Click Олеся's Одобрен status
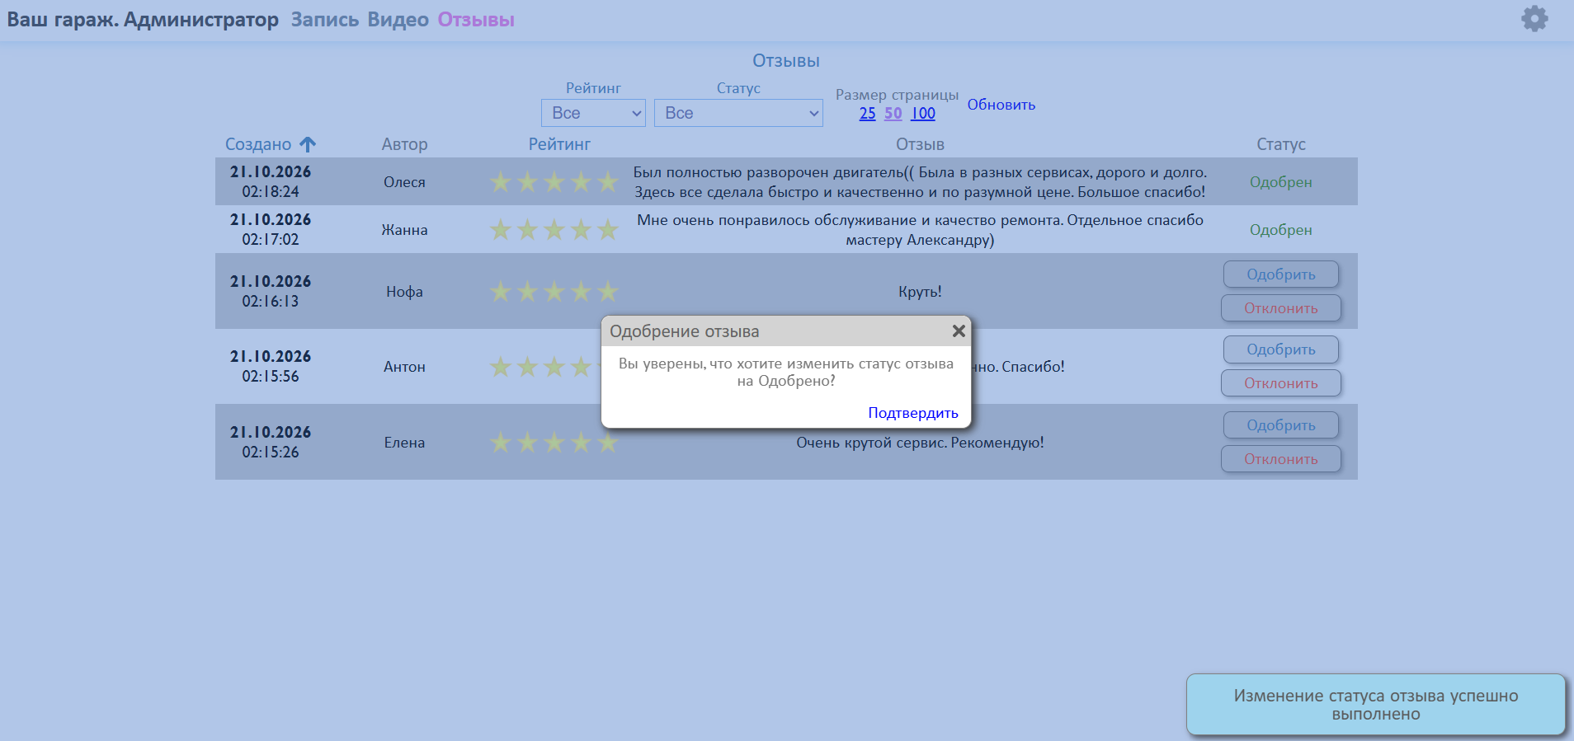Screen dimensions: 1574x741 1281,182
